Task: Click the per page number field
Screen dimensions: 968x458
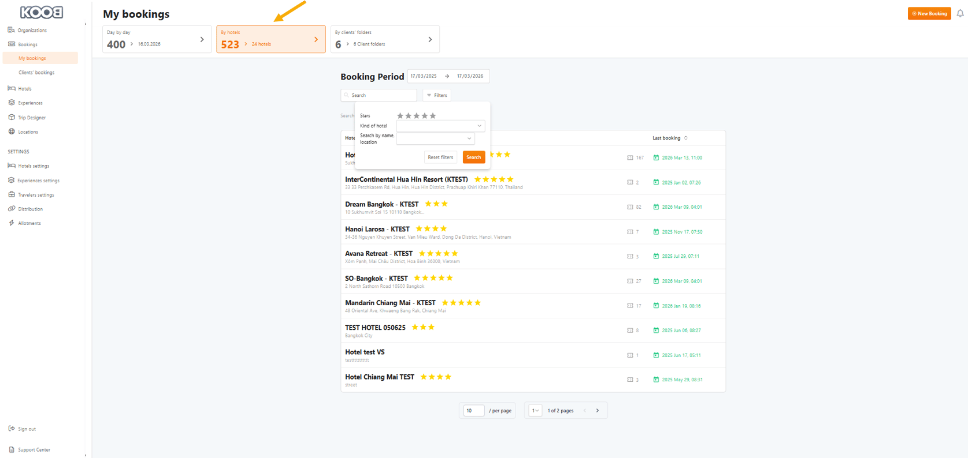Action: [474, 411]
